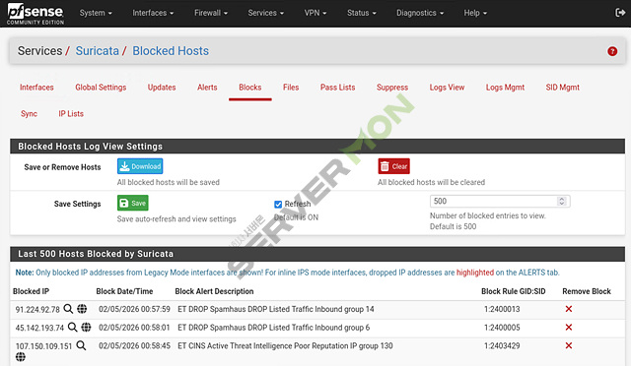Remove block for 91.224.92.78 via red X

(x=569, y=309)
